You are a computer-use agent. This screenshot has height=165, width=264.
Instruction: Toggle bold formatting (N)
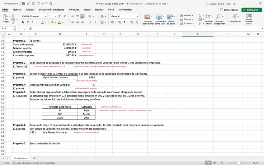point(23,22)
